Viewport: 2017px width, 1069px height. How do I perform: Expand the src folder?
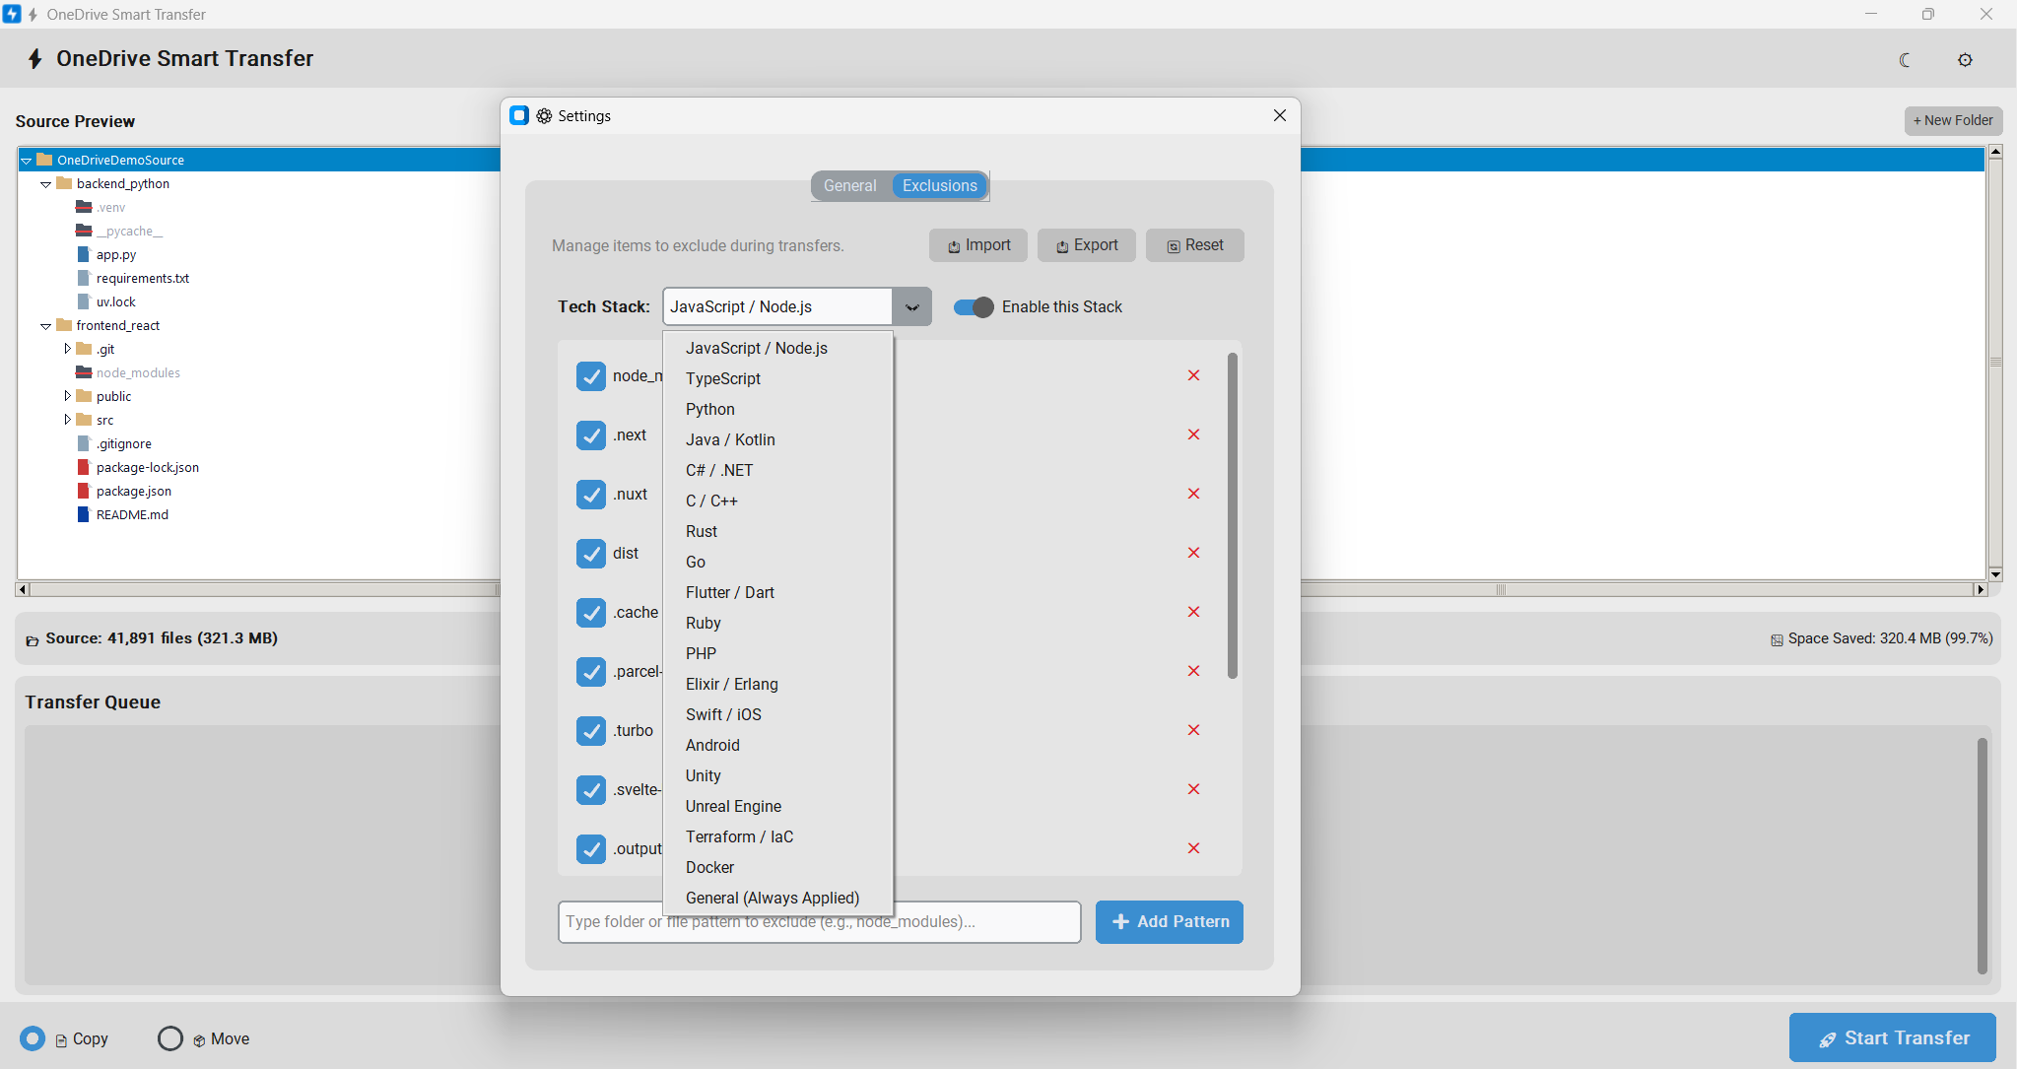(67, 420)
